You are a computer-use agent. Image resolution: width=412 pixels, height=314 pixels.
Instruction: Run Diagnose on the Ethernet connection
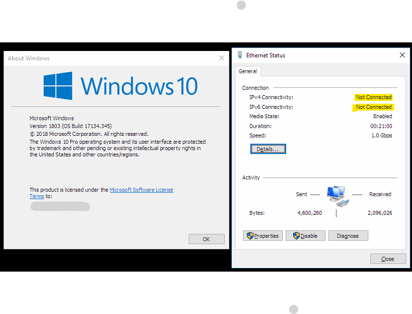[348, 235]
